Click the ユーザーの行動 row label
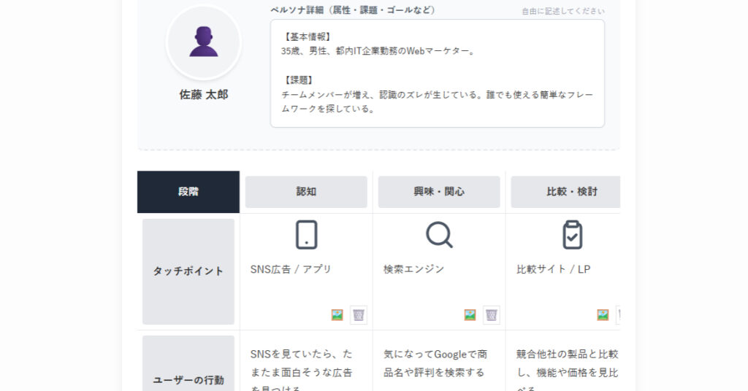Viewport: 748px width, 391px height. tap(188, 380)
